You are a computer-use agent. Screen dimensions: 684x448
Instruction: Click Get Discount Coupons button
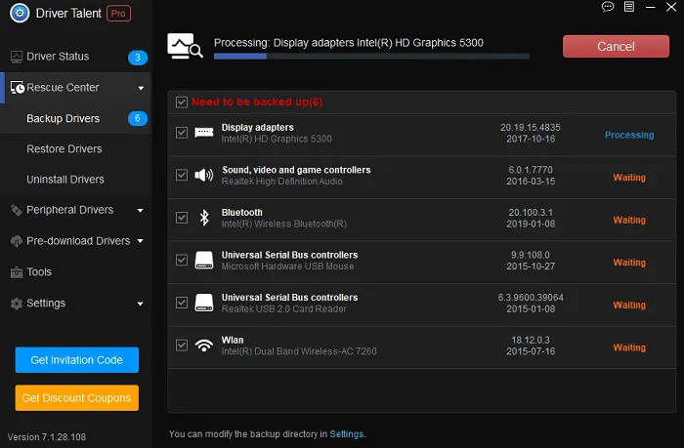[x=77, y=398]
